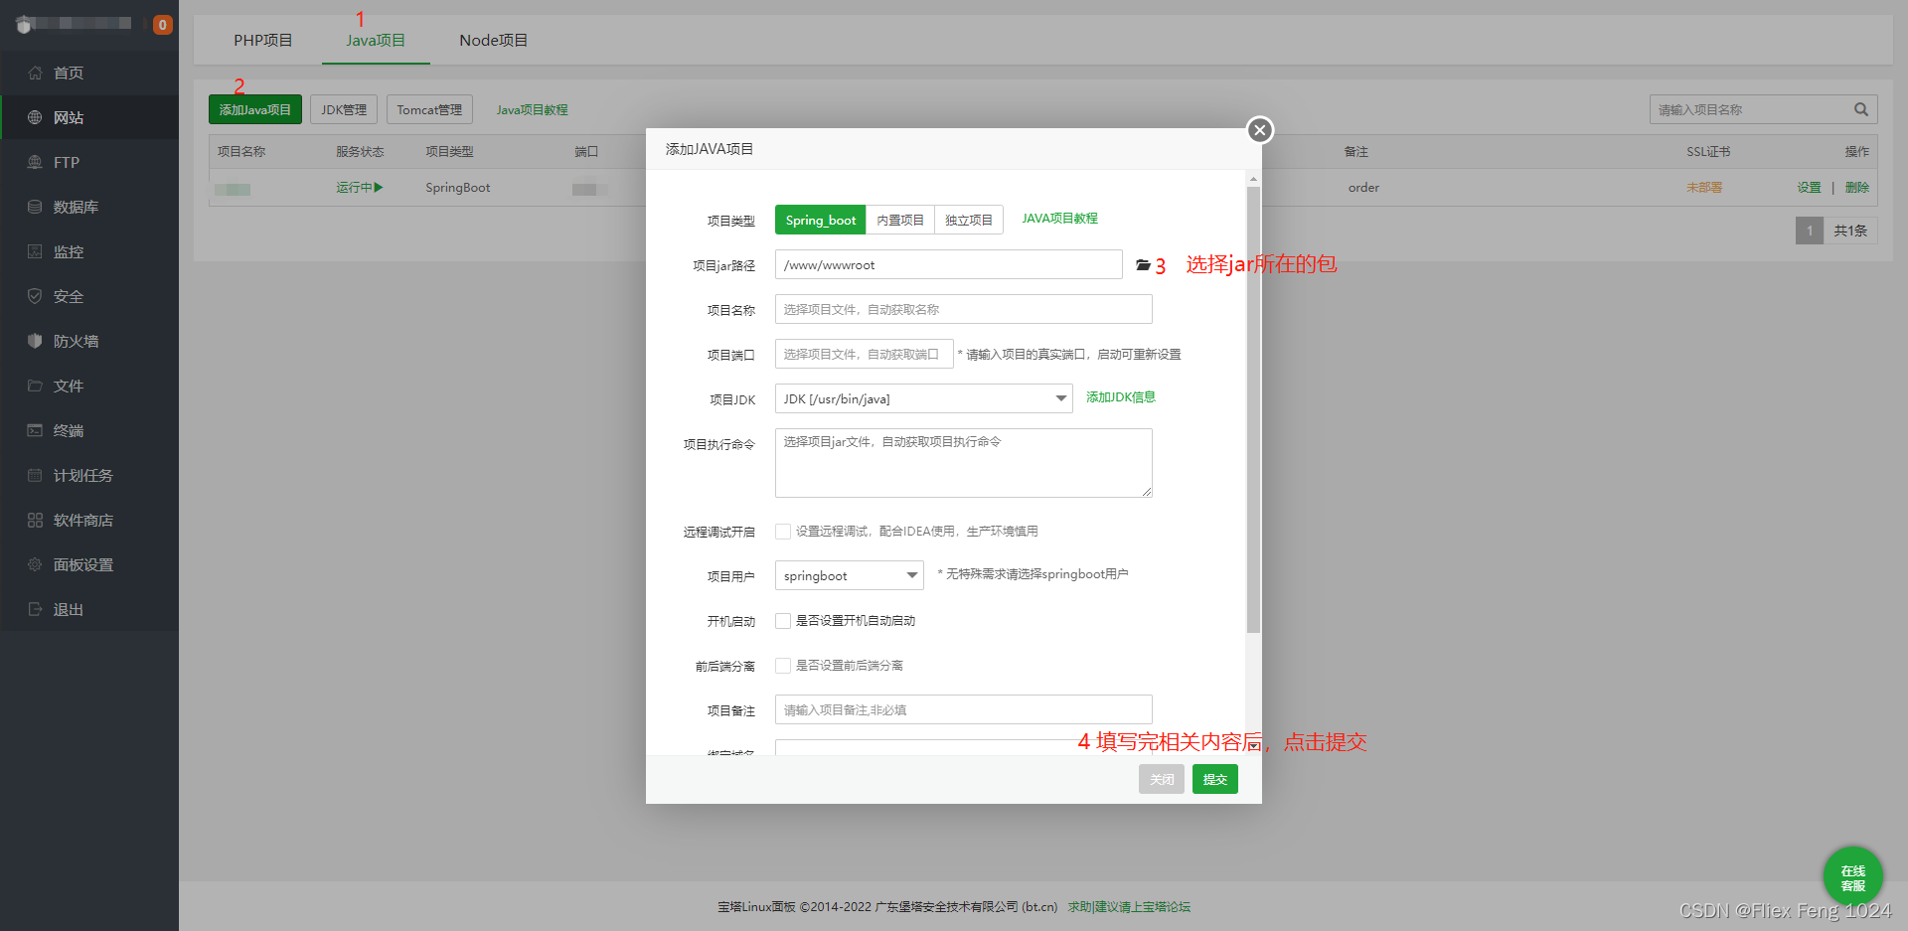Click the 关闭 button in the dialog

(1162, 779)
